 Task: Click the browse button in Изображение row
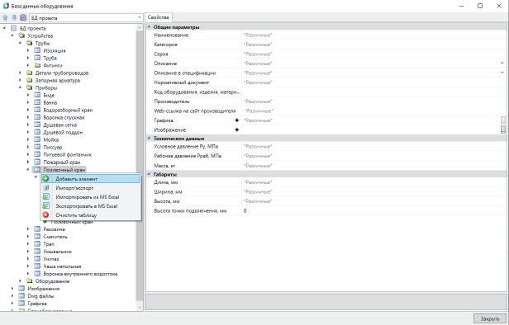[503, 130]
